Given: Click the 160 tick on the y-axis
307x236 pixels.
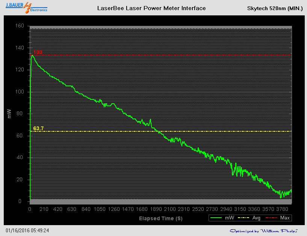Looking at the screenshot, I should 20,26.
